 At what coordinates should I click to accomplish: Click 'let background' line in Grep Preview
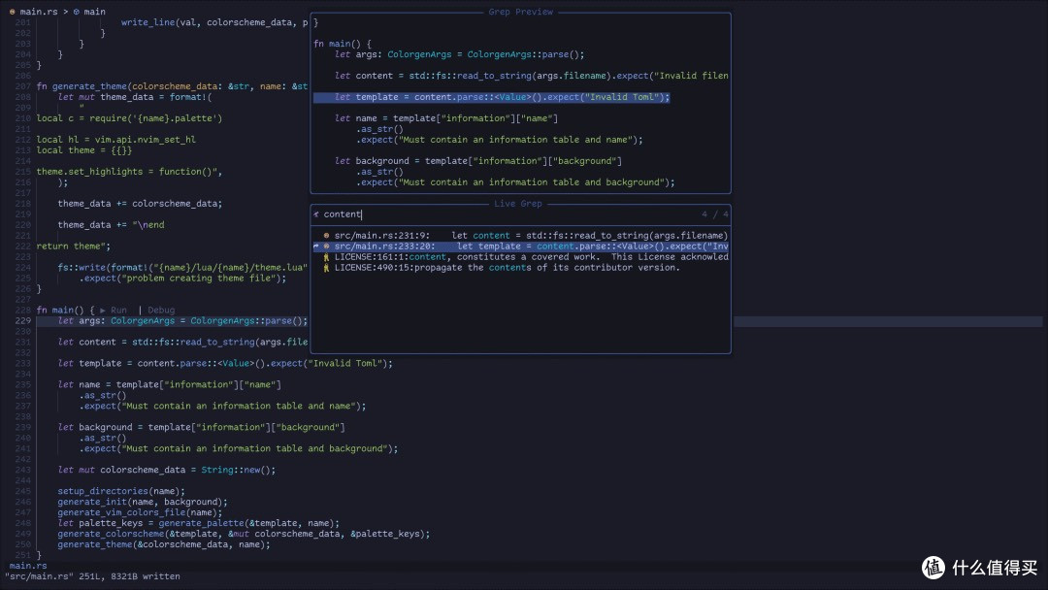pyautogui.click(x=477, y=161)
